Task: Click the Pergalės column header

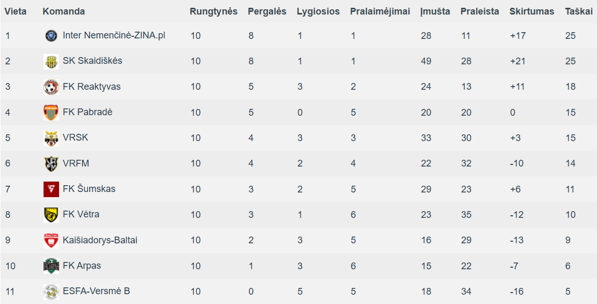Action: [267, 11]
